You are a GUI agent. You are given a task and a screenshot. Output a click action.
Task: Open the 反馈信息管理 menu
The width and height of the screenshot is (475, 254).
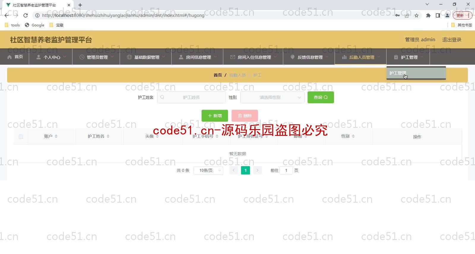(309, 57)
